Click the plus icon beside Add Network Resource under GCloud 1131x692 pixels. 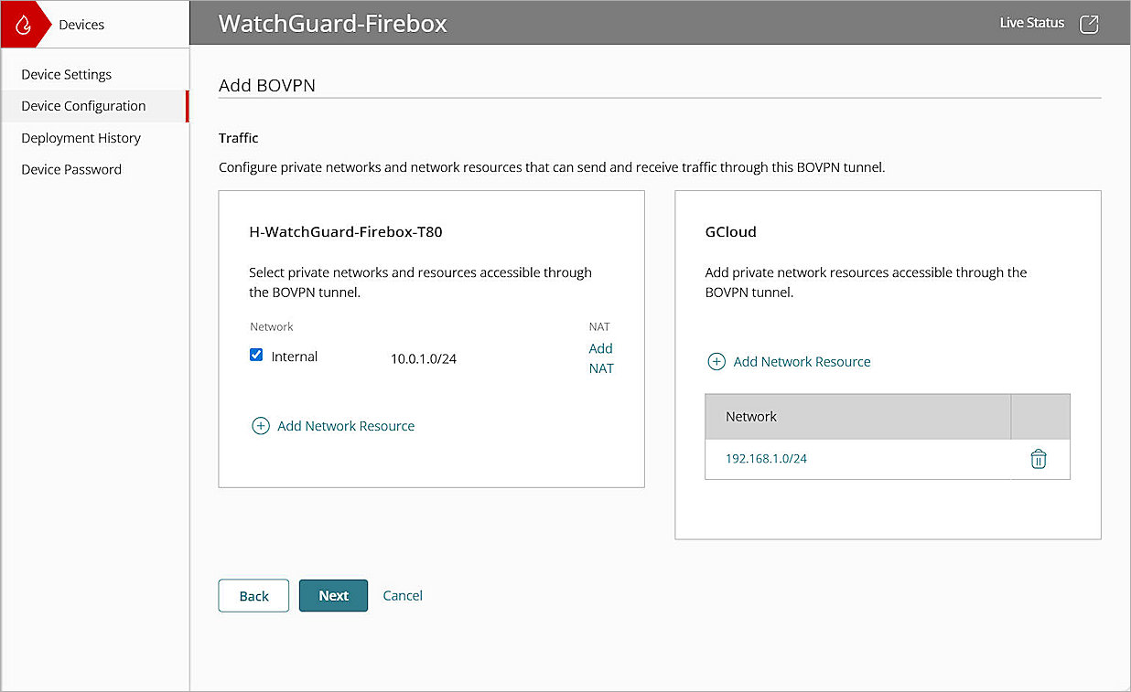point(716,361)
